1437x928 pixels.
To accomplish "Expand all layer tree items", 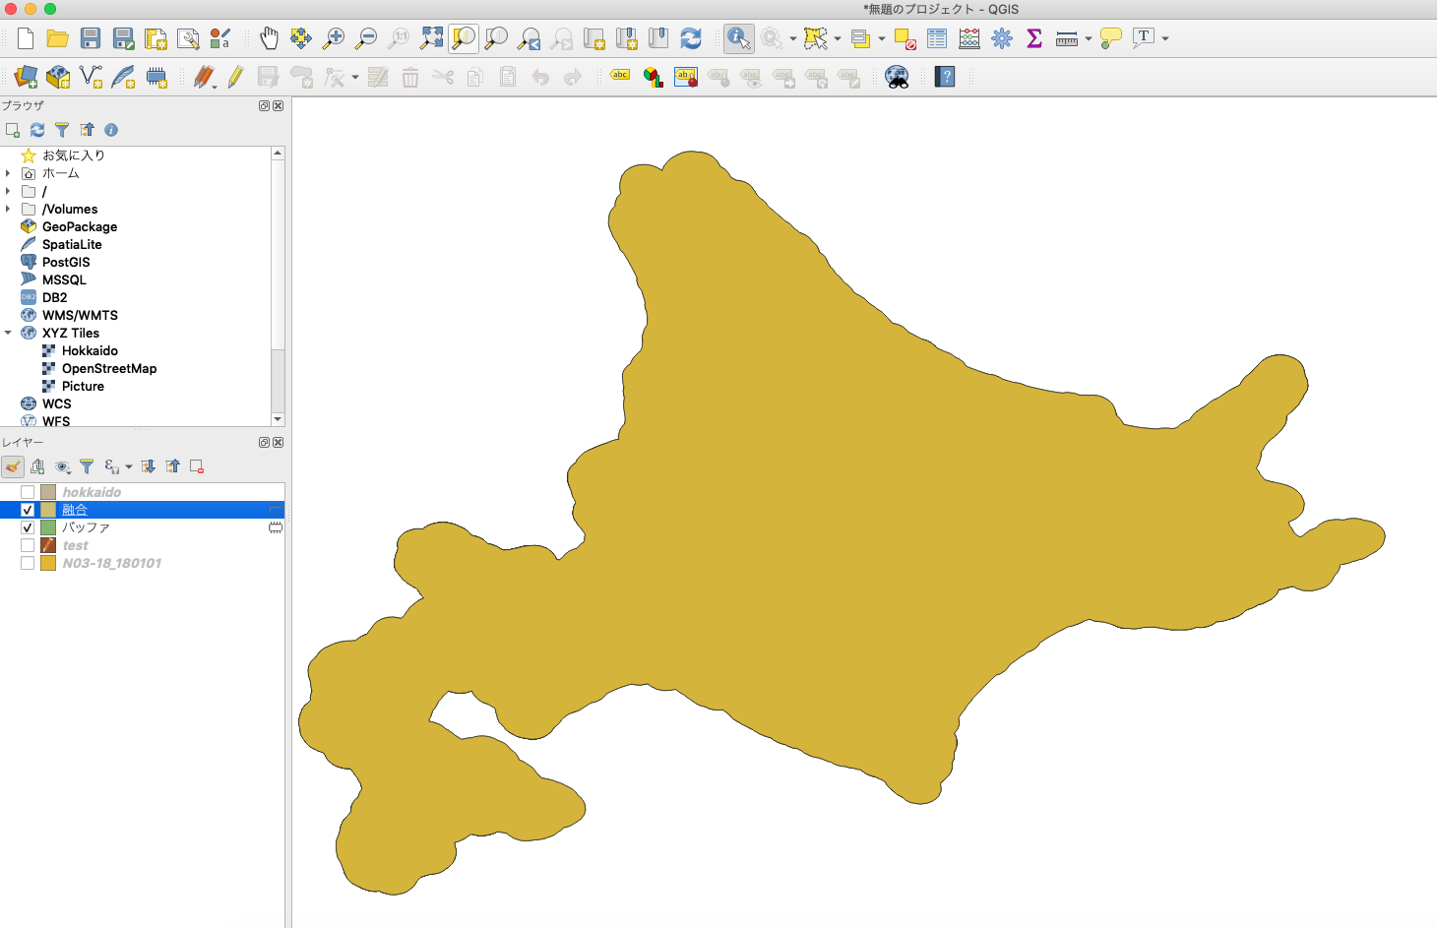I will pyautogui.click(x=149, y=466).
